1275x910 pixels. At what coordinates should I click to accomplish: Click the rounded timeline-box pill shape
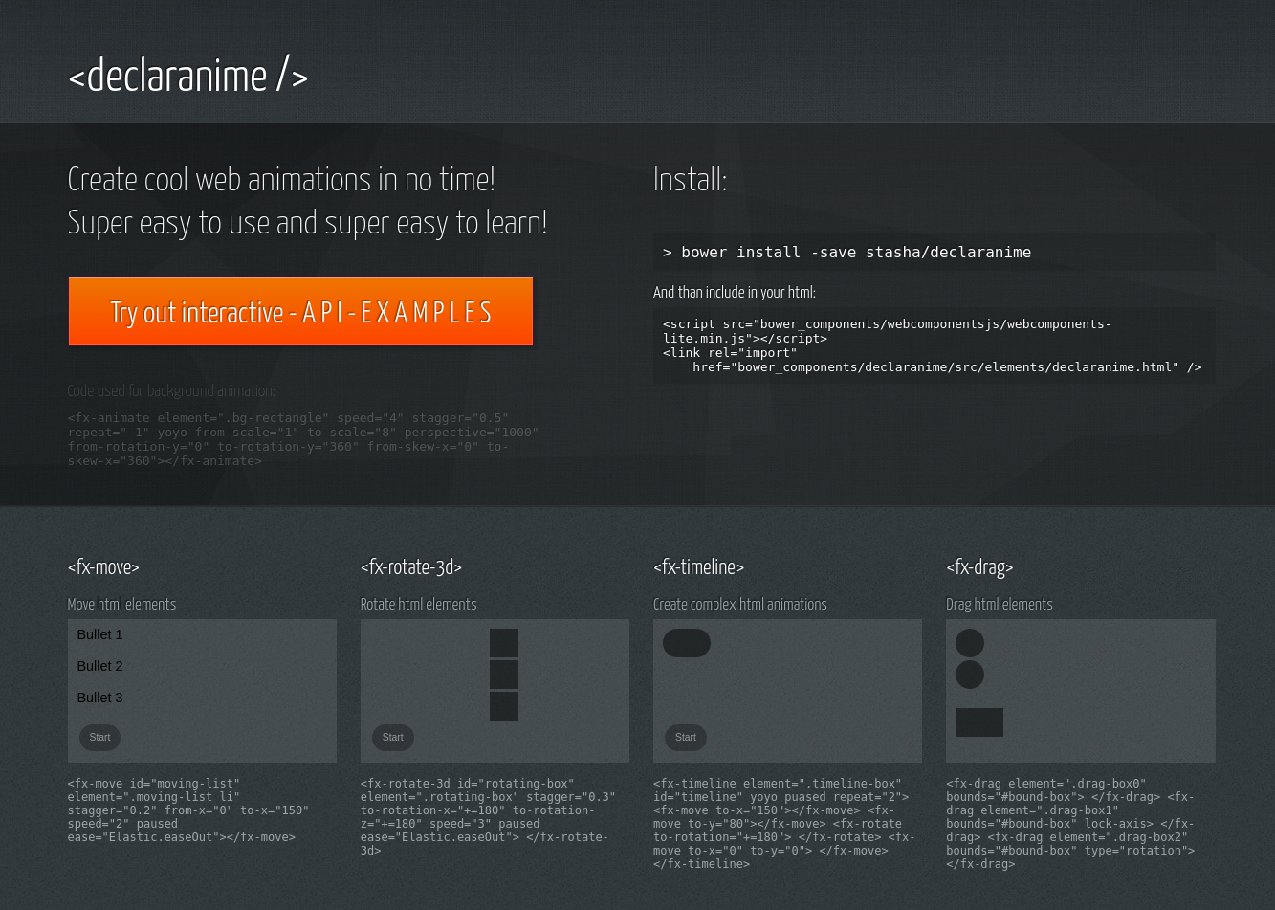click(687, 643)
